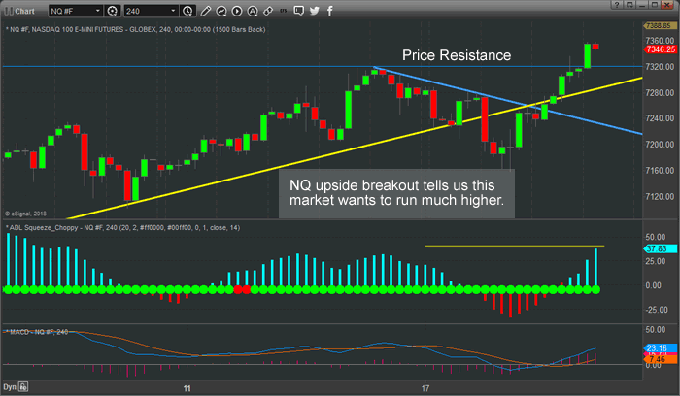This screenshot has height=396, width=680.
Task: Select the orange 7.46 MACD signal tag
Action: [x=661, y=359]
